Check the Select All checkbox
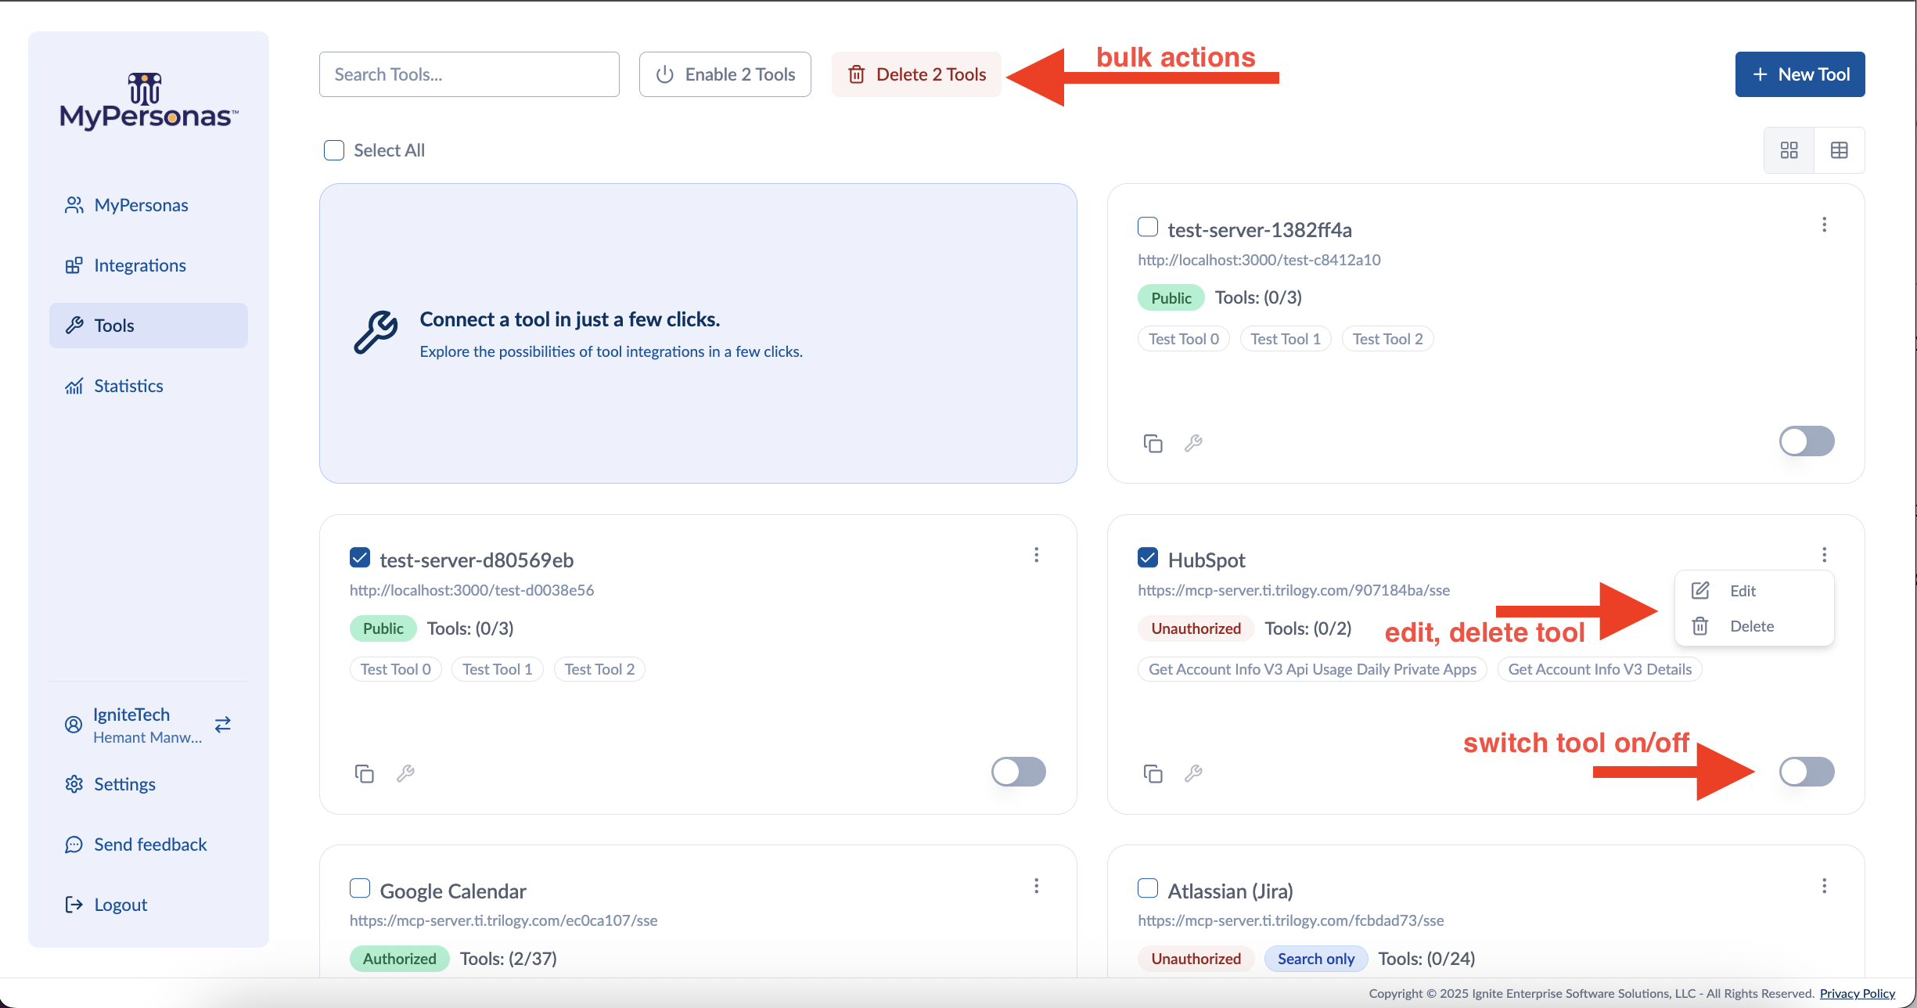The width and height of the screenshot is (1917, 1008). coord(334,150)
